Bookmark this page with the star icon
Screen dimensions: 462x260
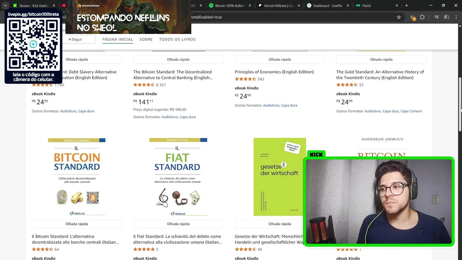(x=399, y=17)
